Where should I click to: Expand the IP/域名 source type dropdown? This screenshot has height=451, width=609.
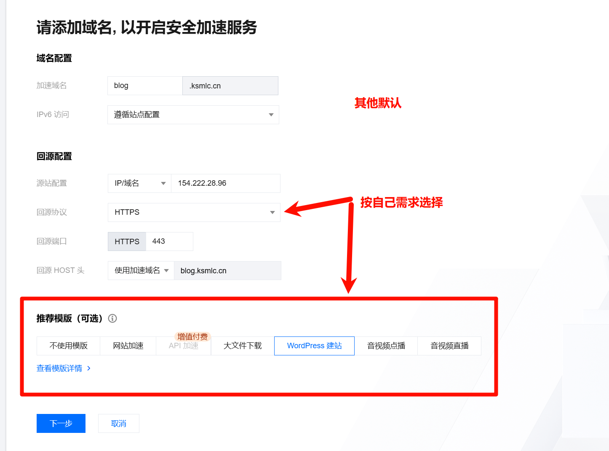pyautogui.click(x=139, y=183)
